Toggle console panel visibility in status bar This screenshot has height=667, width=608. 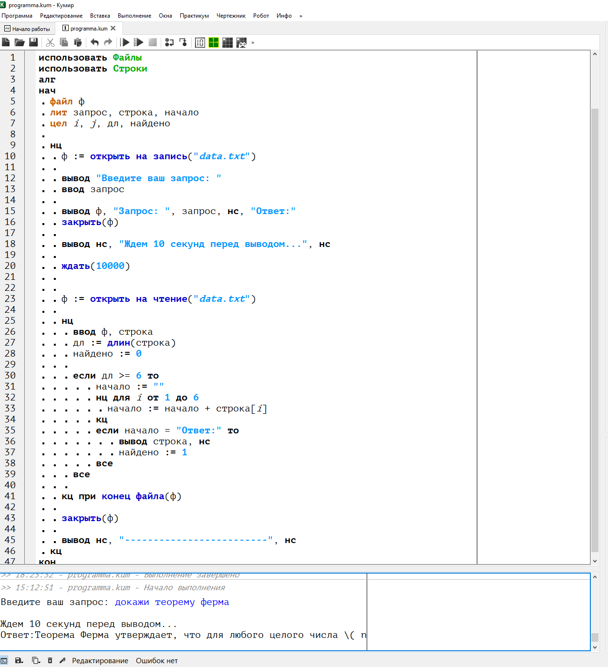point(4,660)
